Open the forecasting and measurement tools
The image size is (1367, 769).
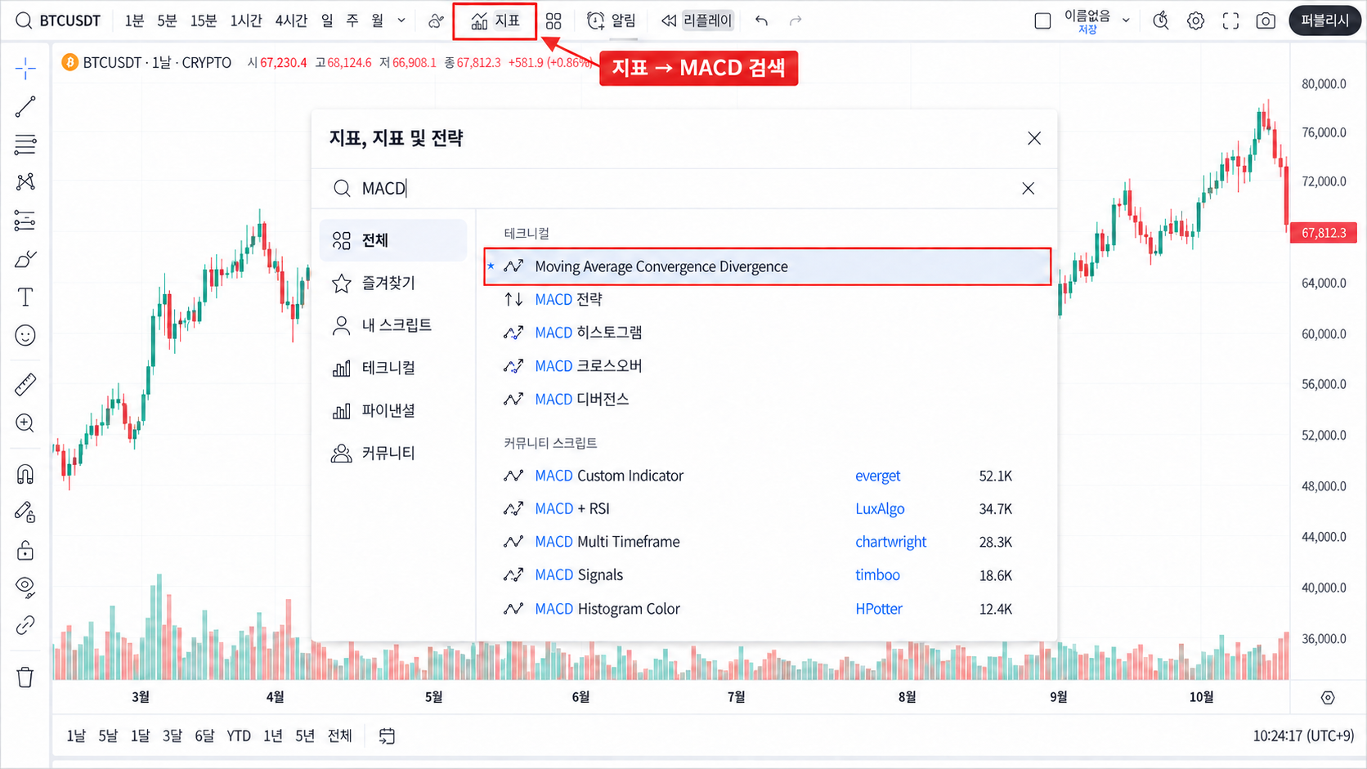pos(25,221)
